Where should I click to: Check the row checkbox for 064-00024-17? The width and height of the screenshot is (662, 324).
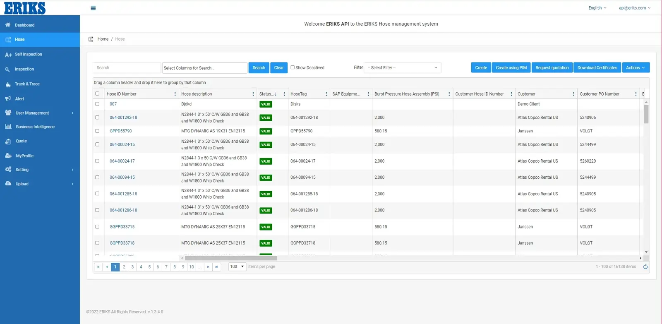pyautogui.click(x=97, y=161)
